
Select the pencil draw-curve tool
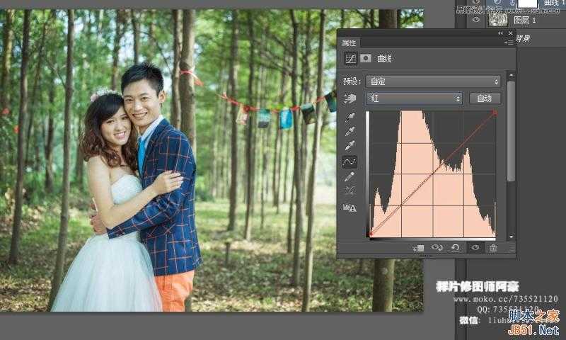350,176
